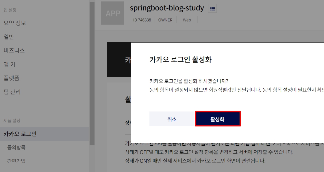324x172 pixels.
Task: Click the 제품 설정 section label
Action: (x=12, y=120)
